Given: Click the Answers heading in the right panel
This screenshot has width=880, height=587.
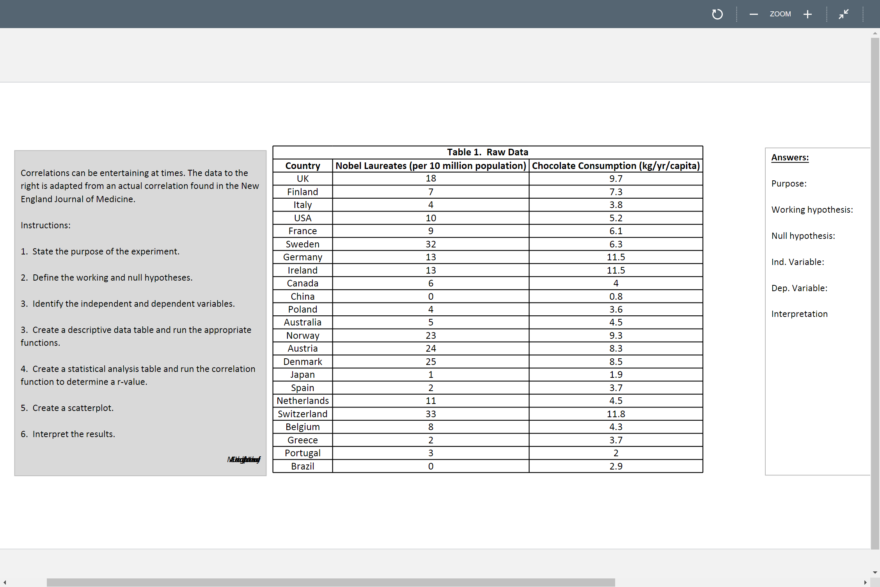Looking at the screenshot, I should pyautogui.click(x=790, y=157).
